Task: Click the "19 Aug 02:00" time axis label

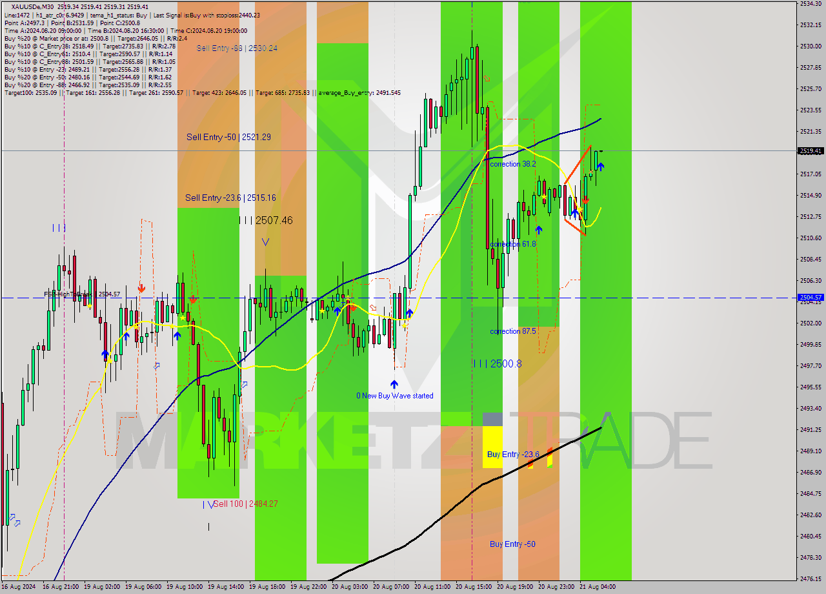Action: 103,587
